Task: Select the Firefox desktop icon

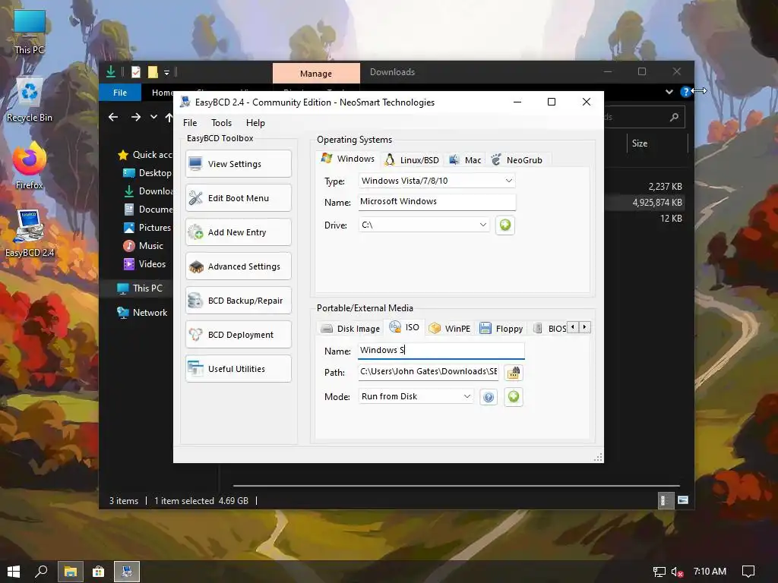Action: (30, 166)
